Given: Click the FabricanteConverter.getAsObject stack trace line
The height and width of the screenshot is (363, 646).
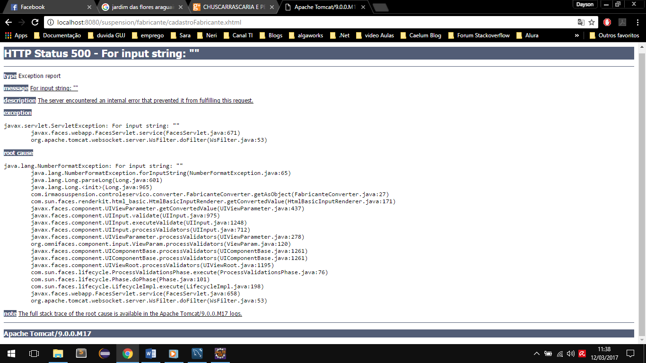Looking at the screenshot, I should pyautogui.click(x=210, y=194).
